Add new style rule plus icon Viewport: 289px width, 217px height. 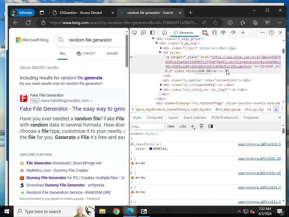pyautogui.click(x=192, y=127)
